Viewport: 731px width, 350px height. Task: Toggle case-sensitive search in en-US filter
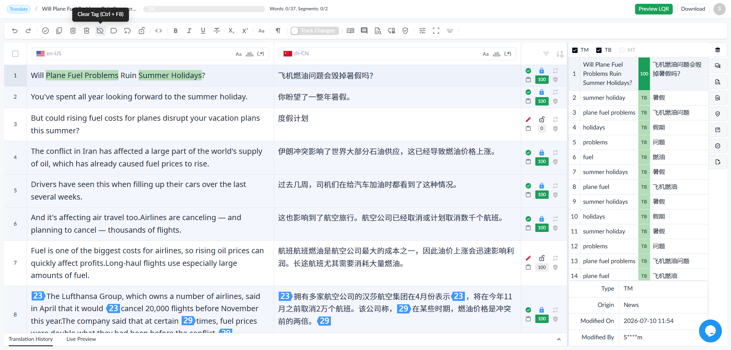pos(238,54)
